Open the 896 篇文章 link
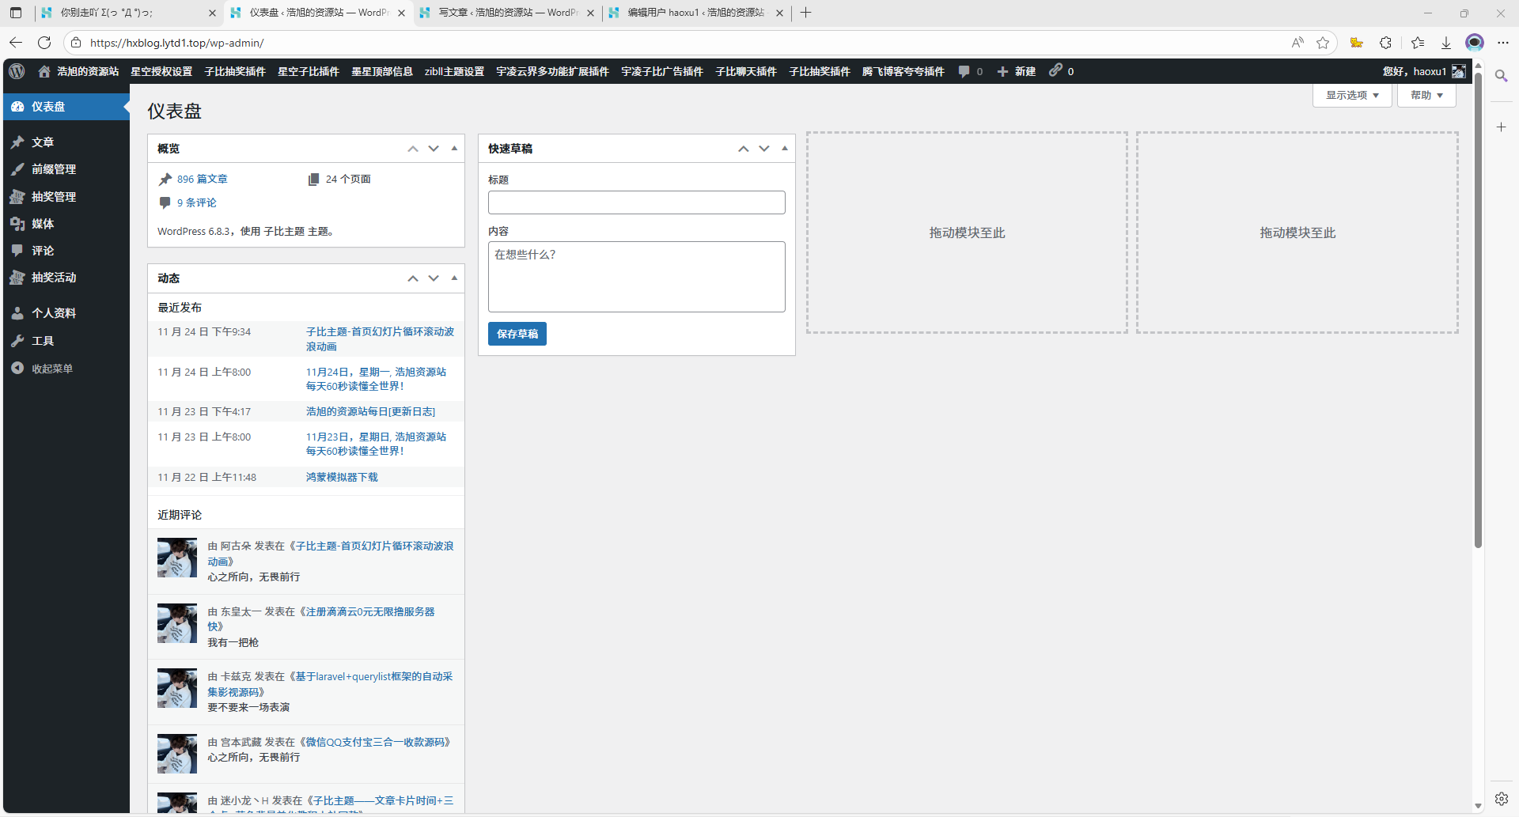 (x=203, y=179)
